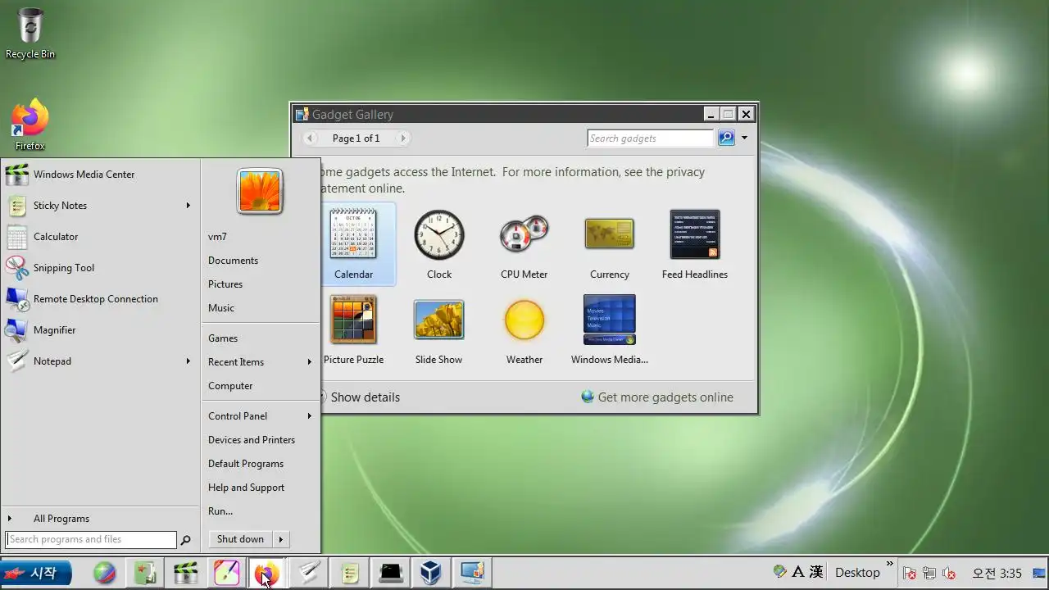This screenshot has height=590, width=1049.
Task: Open Remote Desktop Connection
Action: [x=100, y=299]
